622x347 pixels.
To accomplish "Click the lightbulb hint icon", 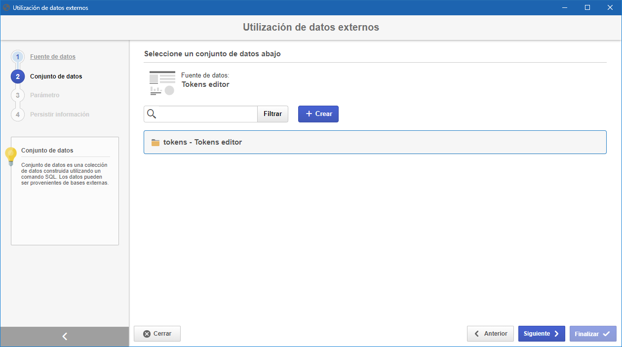I will coord(11,156).
